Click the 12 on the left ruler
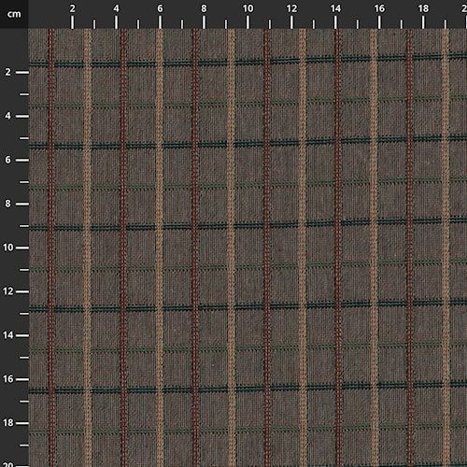This screenshot has height=467, width=467. 8,291
